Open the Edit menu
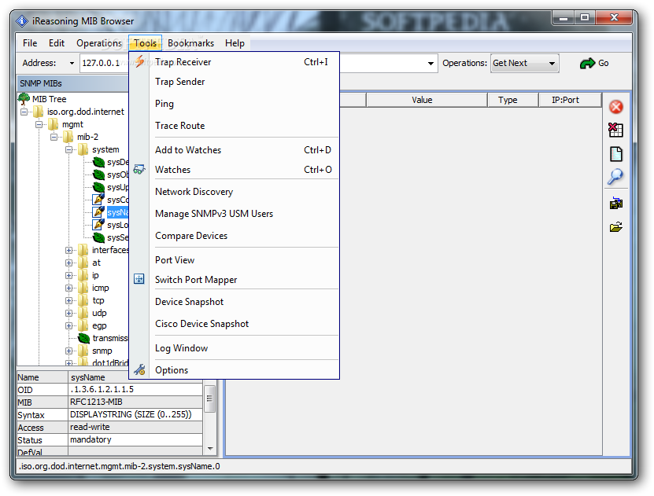 point(57,43)
